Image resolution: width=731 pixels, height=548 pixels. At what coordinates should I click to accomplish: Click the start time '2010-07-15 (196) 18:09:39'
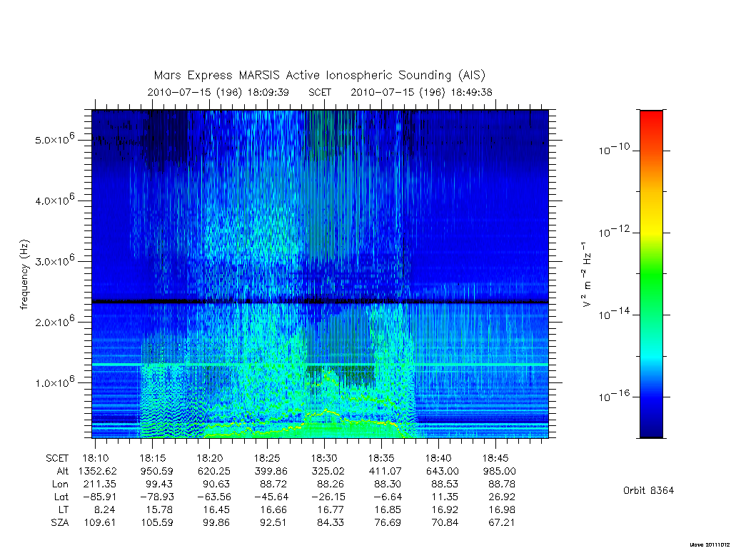coord(218,92)
